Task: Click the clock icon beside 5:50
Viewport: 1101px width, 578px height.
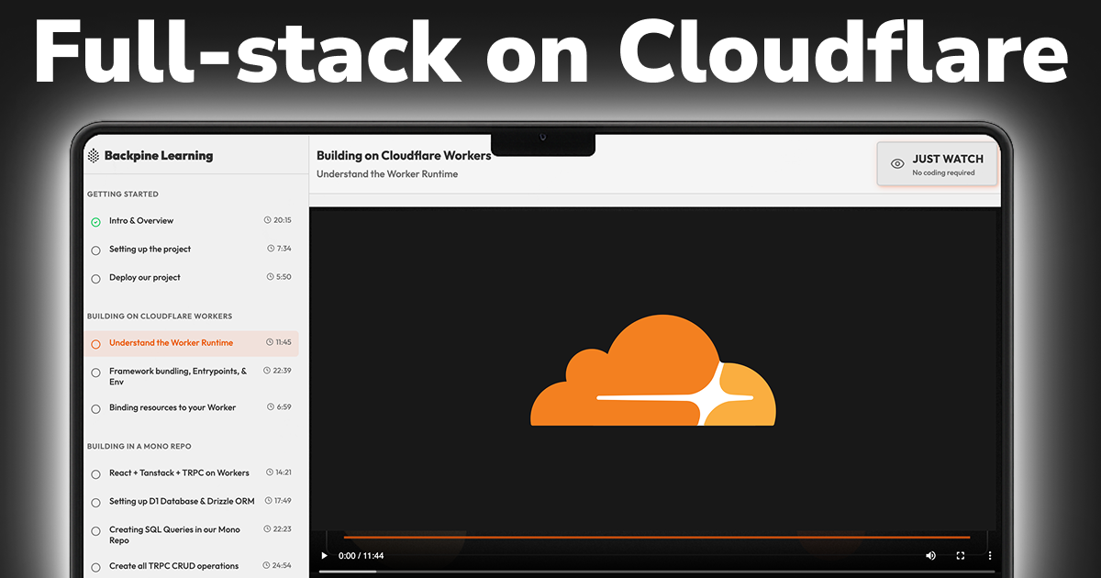Action: point(271,277)
